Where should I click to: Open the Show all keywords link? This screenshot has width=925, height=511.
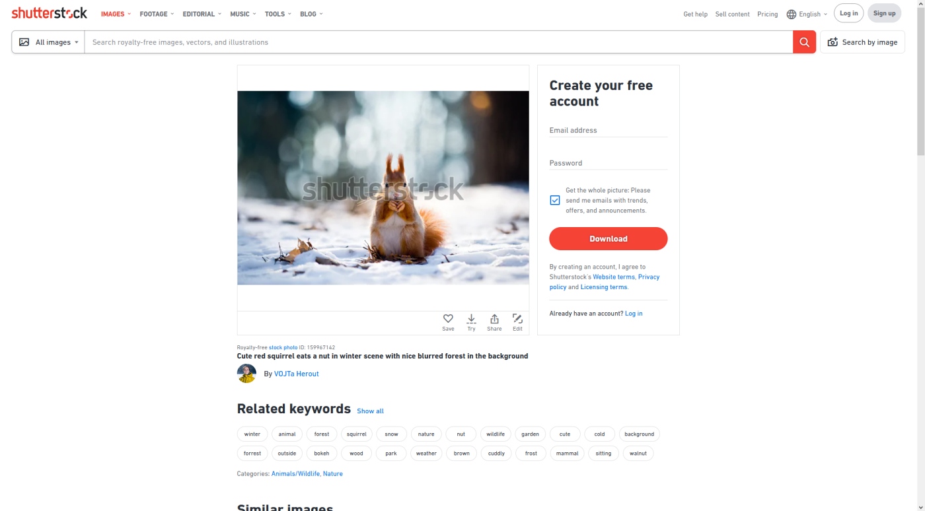pyautogui.click(x=370, y=411)
